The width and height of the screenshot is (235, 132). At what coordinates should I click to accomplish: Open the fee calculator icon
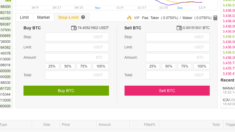[215, 18]
